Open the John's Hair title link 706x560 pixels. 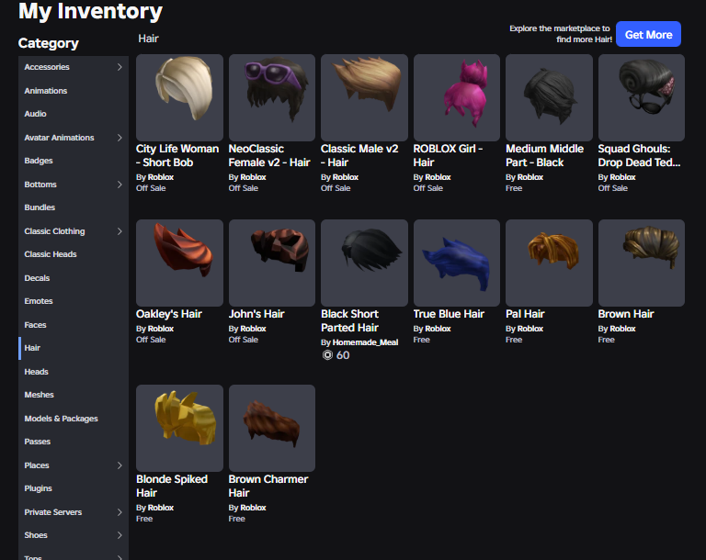(256, 314)
